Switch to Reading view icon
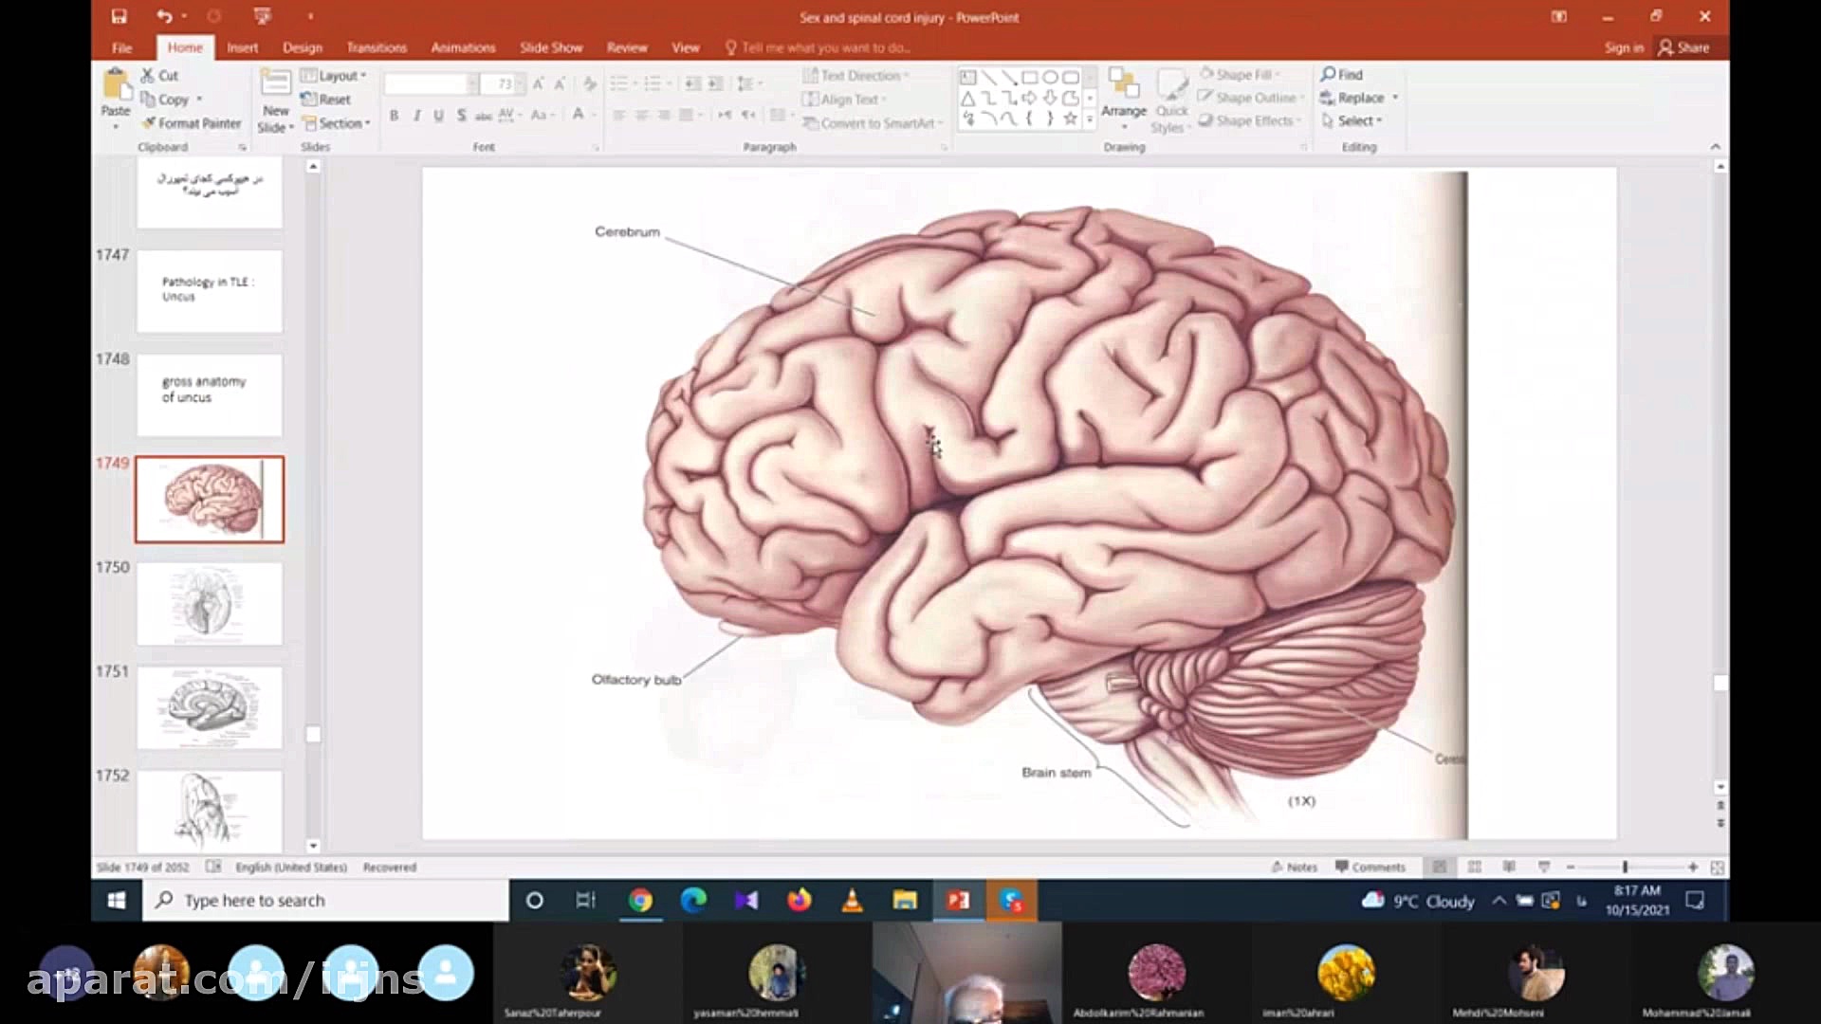 coord(1509,867)
